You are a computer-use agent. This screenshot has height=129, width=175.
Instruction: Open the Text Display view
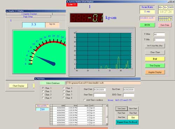[x=155, y=66]
